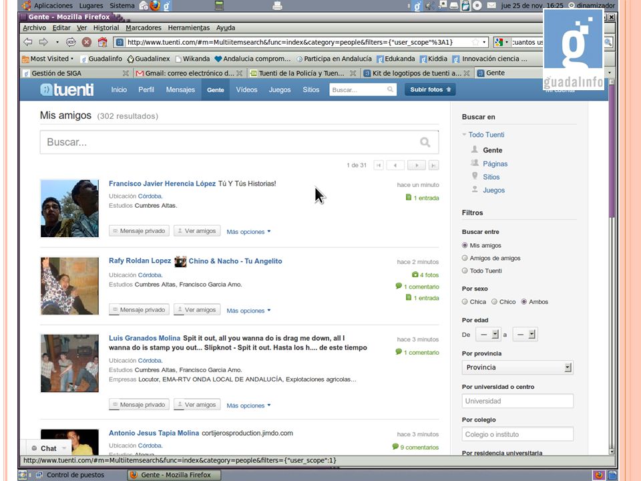Viewport: 641px width, 481px height.
Task: Open the Most Visited bookmarks dropdown
Action: coord(48,59)
